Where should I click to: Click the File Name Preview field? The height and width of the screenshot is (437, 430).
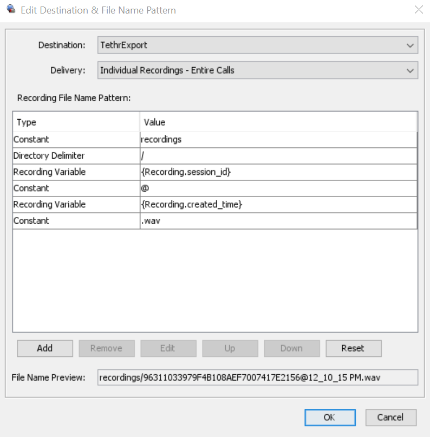point(257,377)
